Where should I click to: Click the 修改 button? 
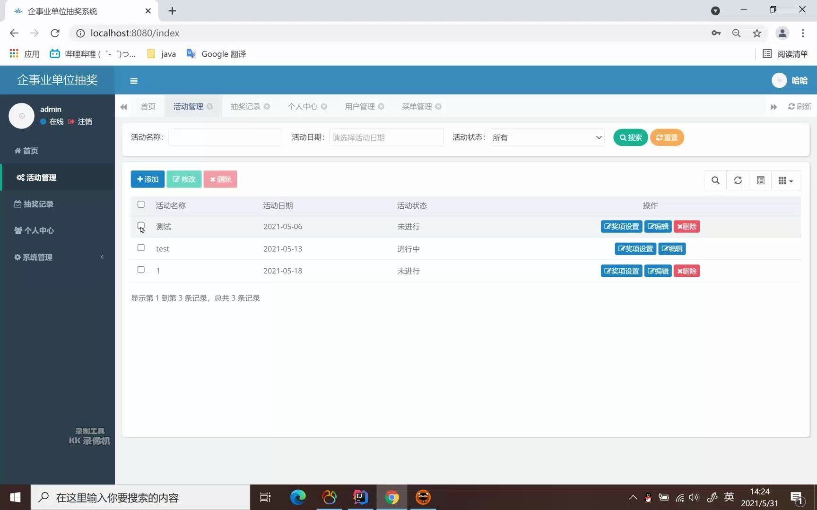click(184, 179)
